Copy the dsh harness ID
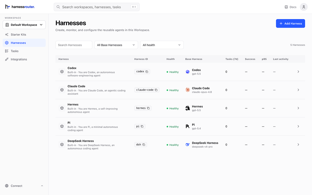 tap(144, 145)
